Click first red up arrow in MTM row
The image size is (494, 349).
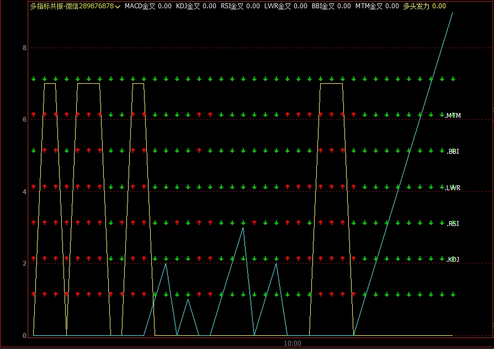point(34,114)
